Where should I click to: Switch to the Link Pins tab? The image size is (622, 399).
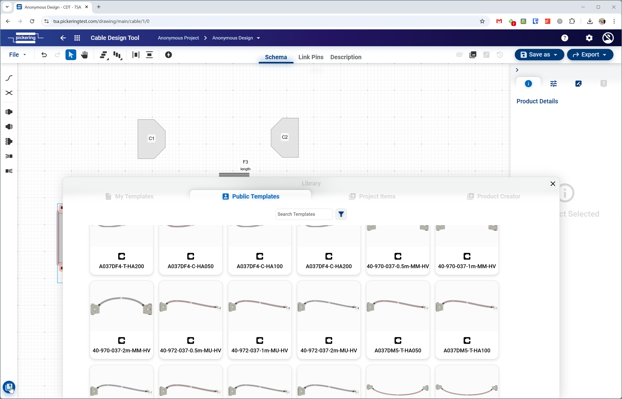click(x=311, y=57)
